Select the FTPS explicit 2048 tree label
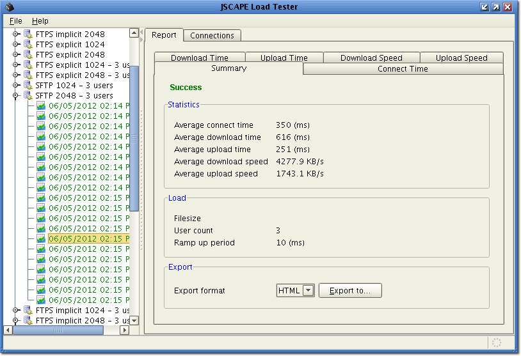 coord(70,55)
